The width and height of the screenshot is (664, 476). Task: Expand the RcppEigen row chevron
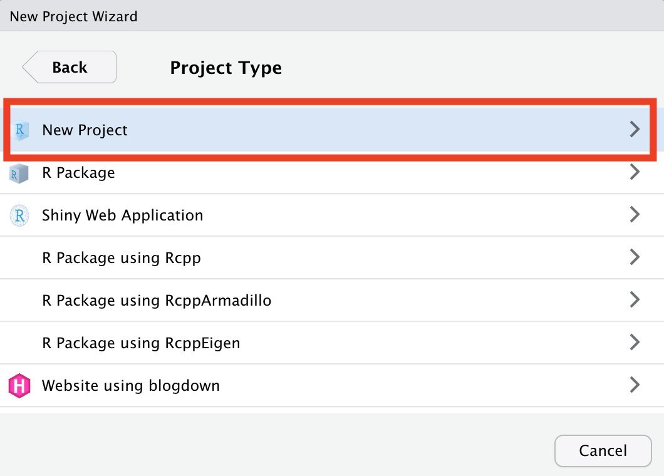635,342
